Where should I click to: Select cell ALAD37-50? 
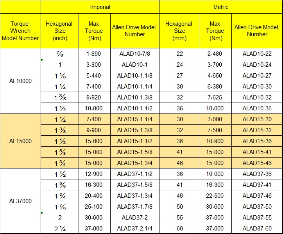[x=257, y=207]
